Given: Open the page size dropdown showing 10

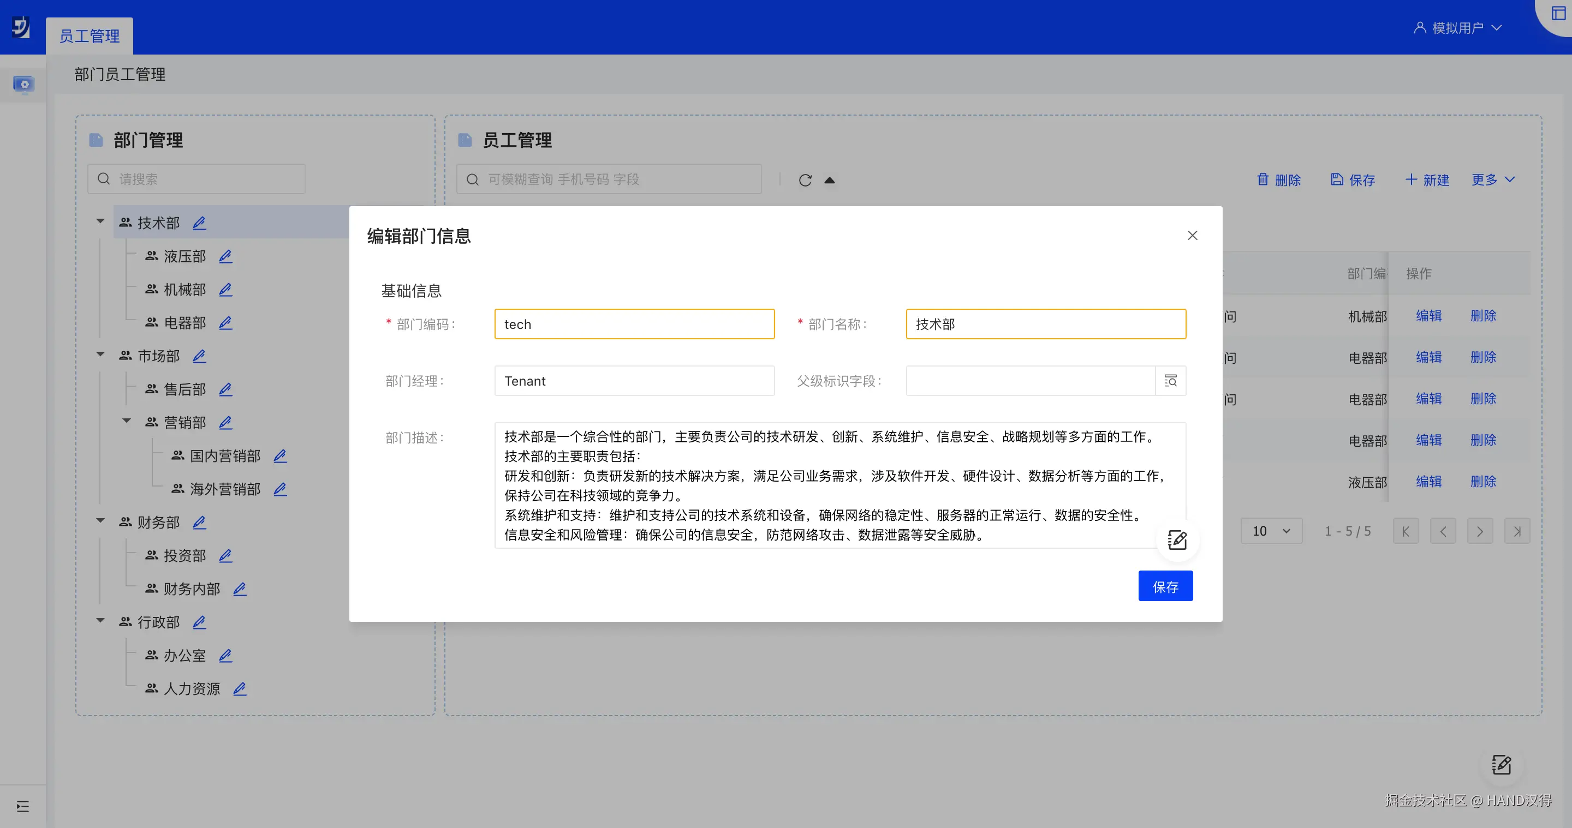Looking at the screenshot, I should (1271, 531).
